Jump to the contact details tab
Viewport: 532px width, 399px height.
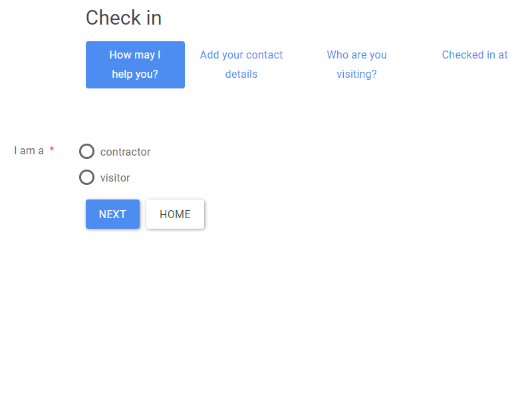coord(241,65)
